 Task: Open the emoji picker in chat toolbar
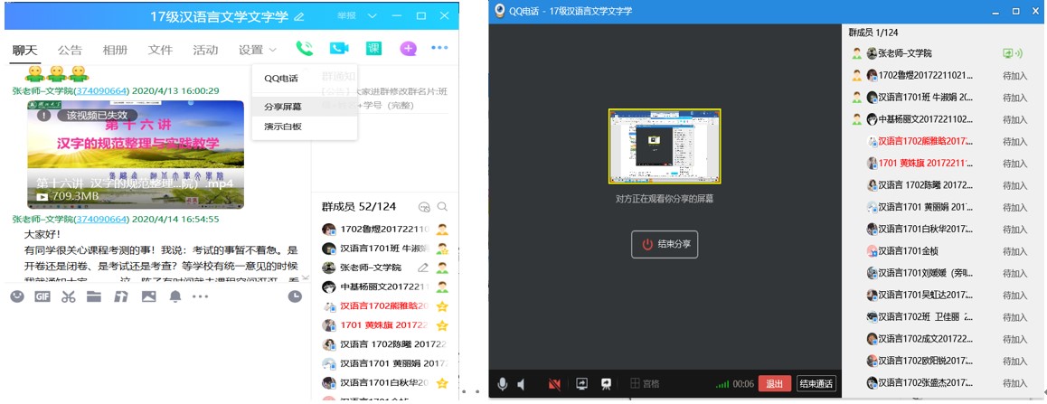coord(16,296)
